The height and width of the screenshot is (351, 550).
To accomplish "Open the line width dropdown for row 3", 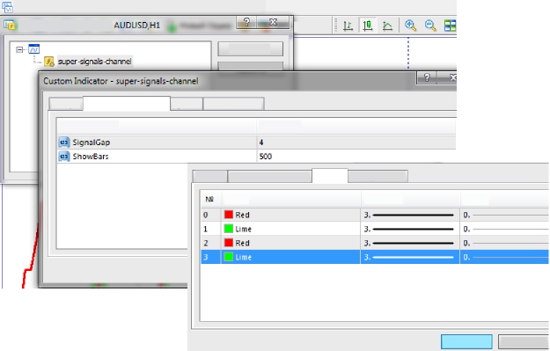I will (x=410, y=257).
